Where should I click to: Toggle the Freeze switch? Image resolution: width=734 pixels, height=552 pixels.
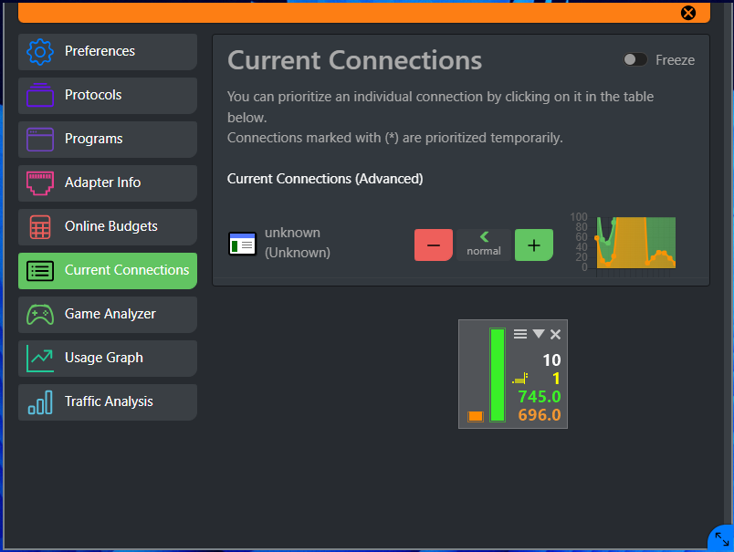click(634, 60)
